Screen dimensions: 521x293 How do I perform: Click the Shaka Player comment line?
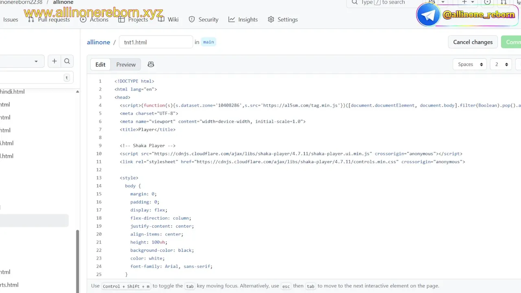tap(147, 146)
